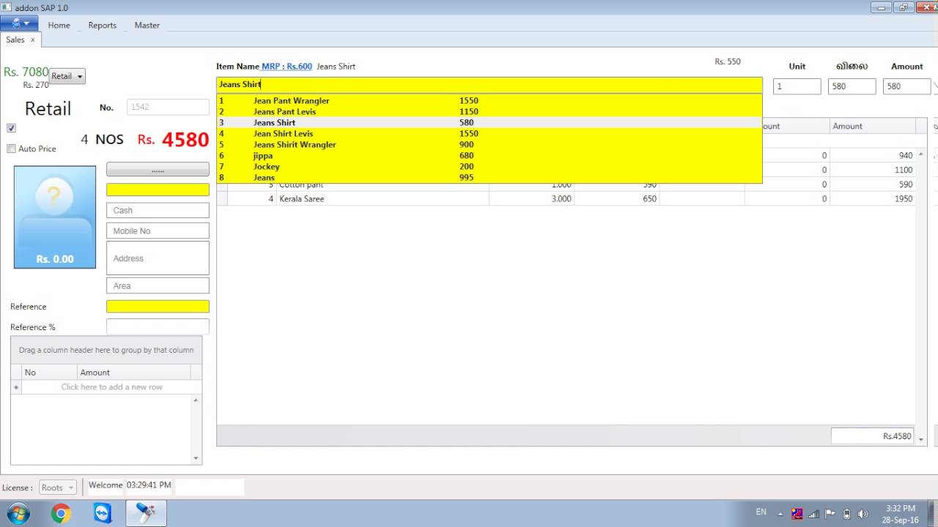Uncheck the checkbox below Retail heading
The width and height of the screenshot is (938, 527).
(11, 128)
